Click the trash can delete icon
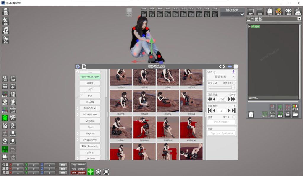303x176 pixels. point(251,114)
